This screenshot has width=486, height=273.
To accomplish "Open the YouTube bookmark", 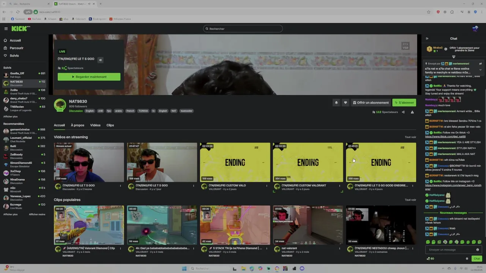I will click(34, 19).
